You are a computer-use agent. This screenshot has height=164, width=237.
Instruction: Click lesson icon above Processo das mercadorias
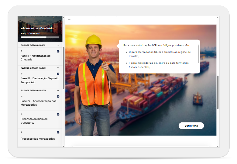tap(22, 132)
